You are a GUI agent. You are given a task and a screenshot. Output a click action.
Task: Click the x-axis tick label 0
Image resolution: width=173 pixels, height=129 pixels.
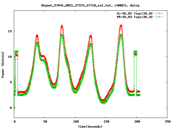14,121
